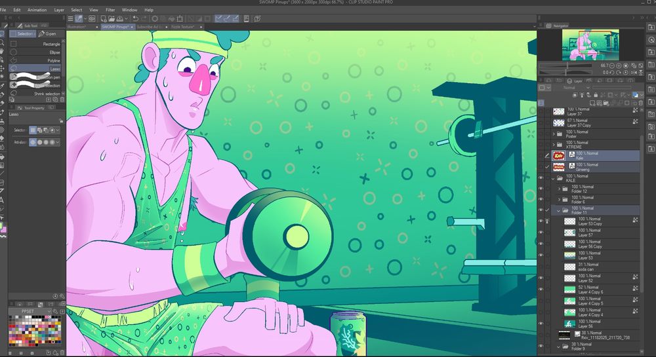Click the Save icon in command bar
Screen dimensions: 656x357
click(119, 18)
